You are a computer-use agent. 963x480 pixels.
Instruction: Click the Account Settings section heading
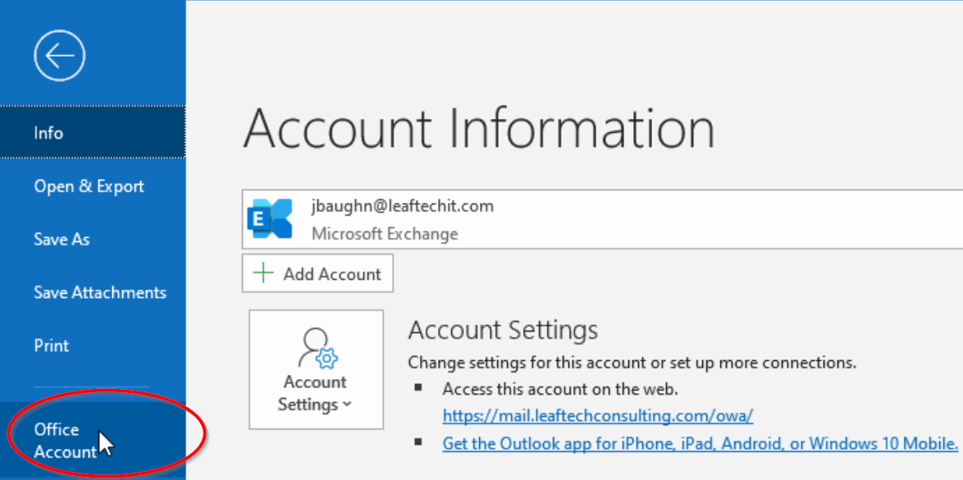(x=503, y=330)
